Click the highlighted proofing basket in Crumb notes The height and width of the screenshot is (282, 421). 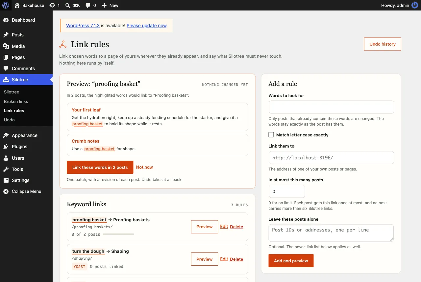(99, 149)
